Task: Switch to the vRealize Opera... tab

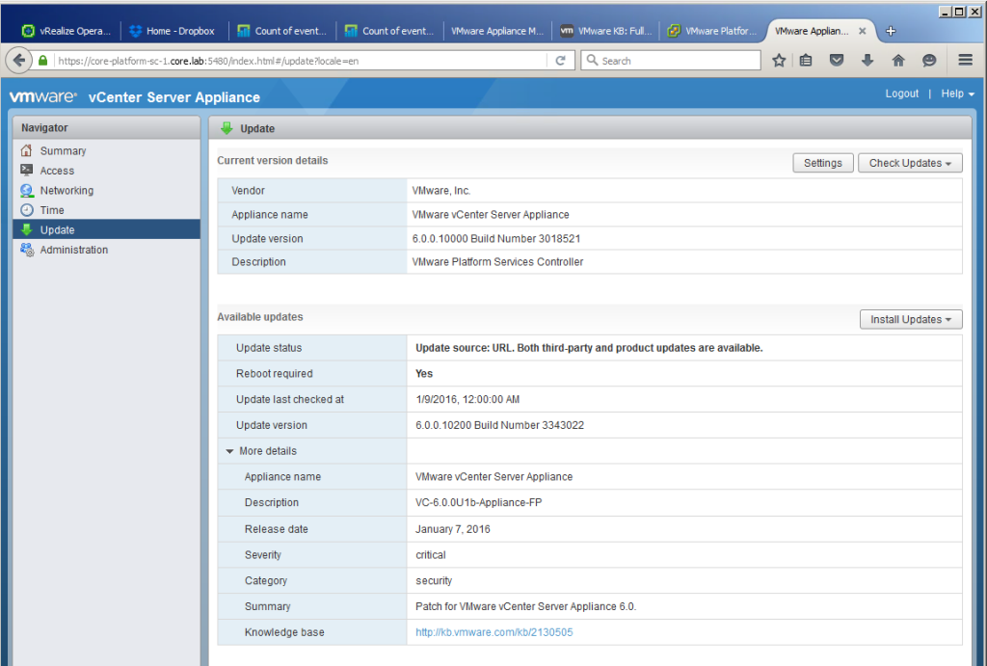Action: (67, 31)
